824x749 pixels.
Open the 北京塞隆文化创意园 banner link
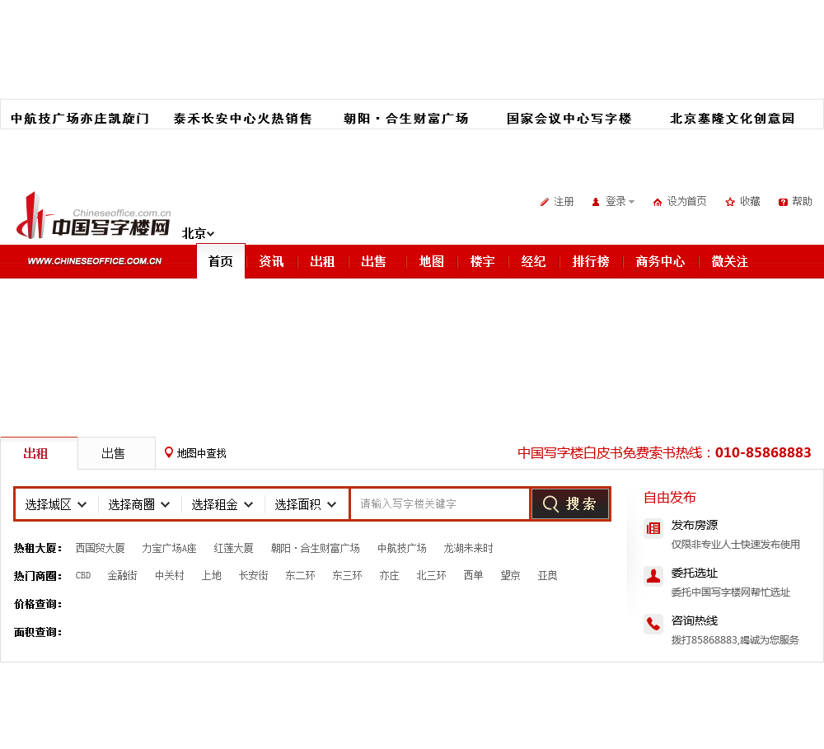click(732, 119)
